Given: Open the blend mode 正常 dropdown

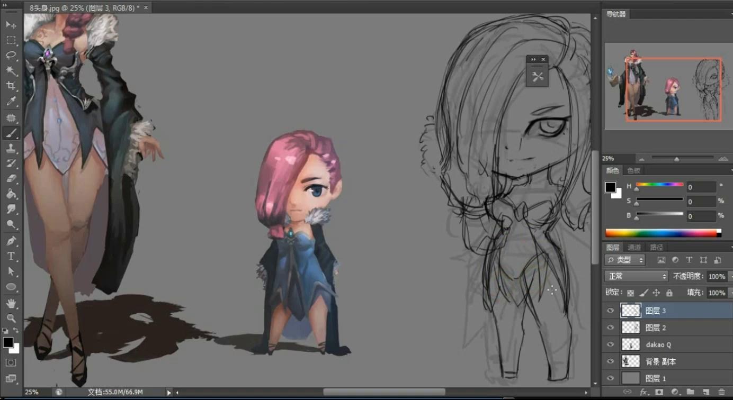Looking at the screenshot, I should click(637, 276).
